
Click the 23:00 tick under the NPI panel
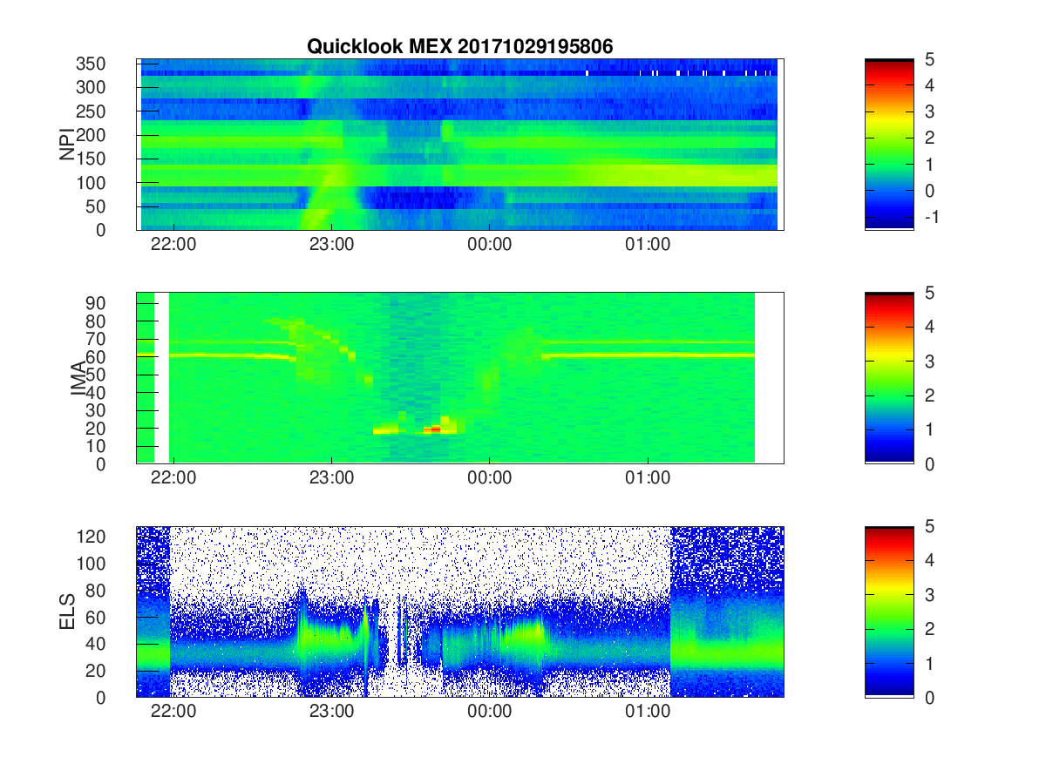click(x=331, y=244)
